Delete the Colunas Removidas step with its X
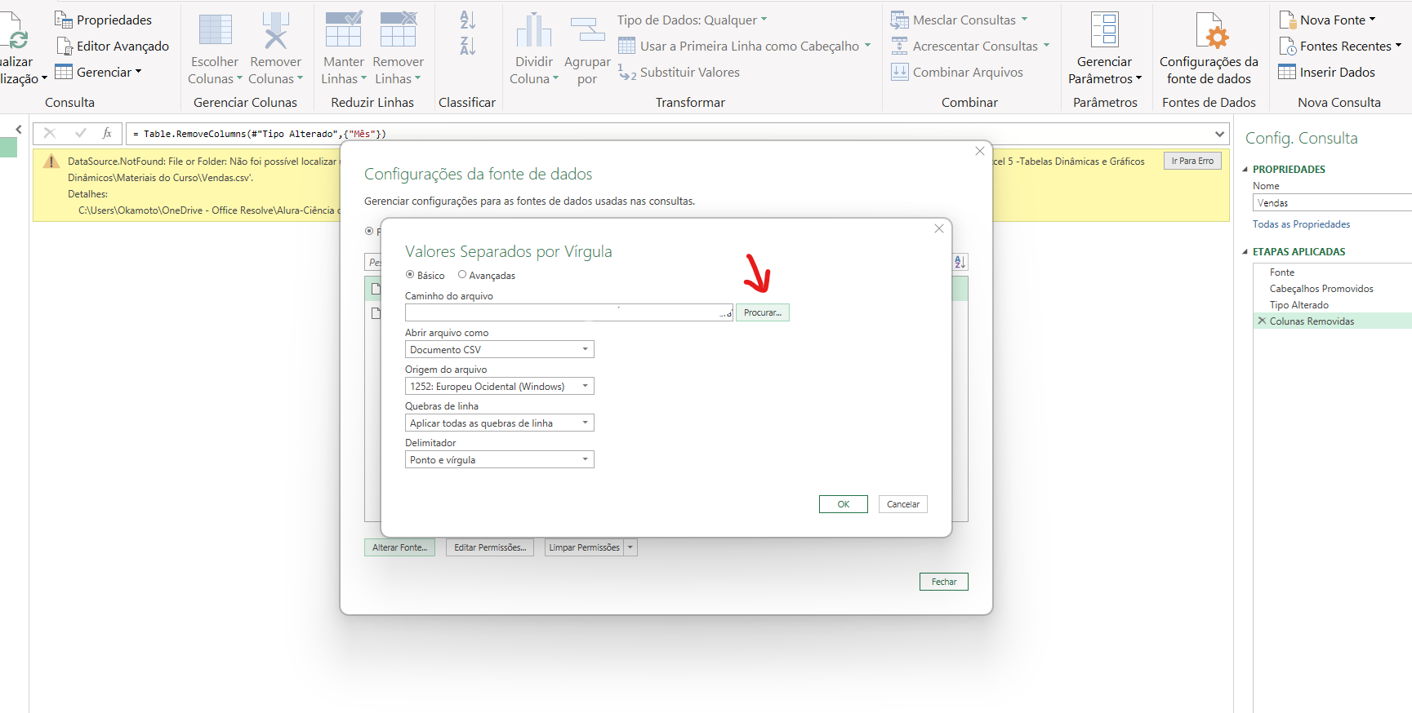The image size is (1412, 713). [x=1262, y=321]
